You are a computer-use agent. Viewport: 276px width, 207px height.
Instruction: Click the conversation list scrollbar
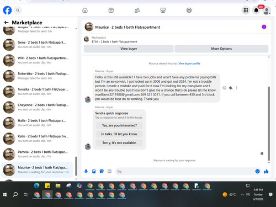[x=76, y=166]
